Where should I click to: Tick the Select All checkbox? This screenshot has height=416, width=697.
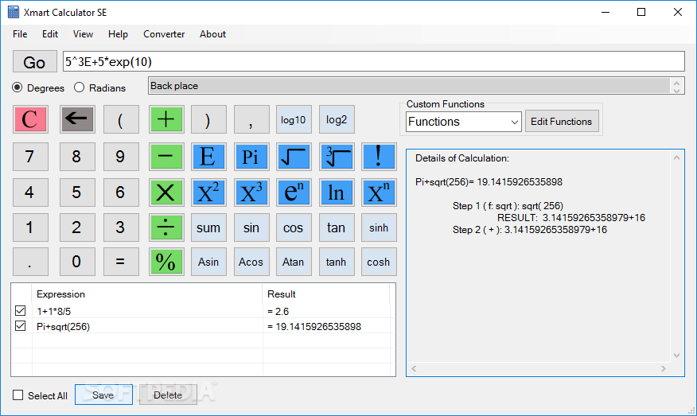18,395
